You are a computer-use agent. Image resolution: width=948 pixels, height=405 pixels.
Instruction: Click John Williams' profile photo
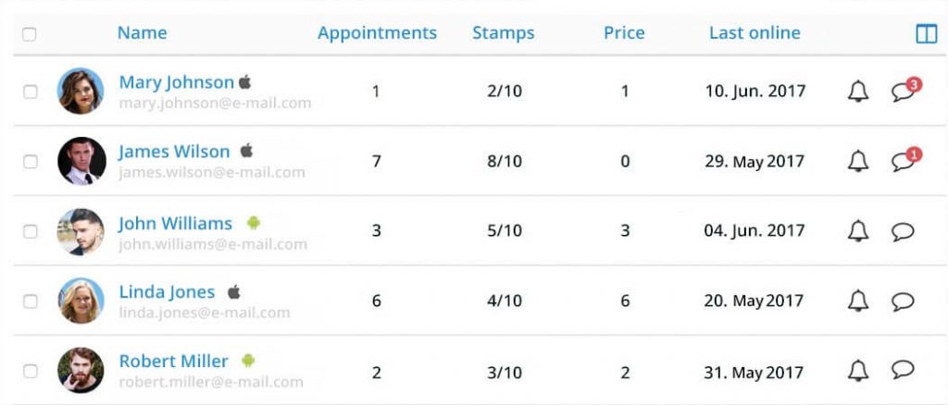(x=81, y=231)
